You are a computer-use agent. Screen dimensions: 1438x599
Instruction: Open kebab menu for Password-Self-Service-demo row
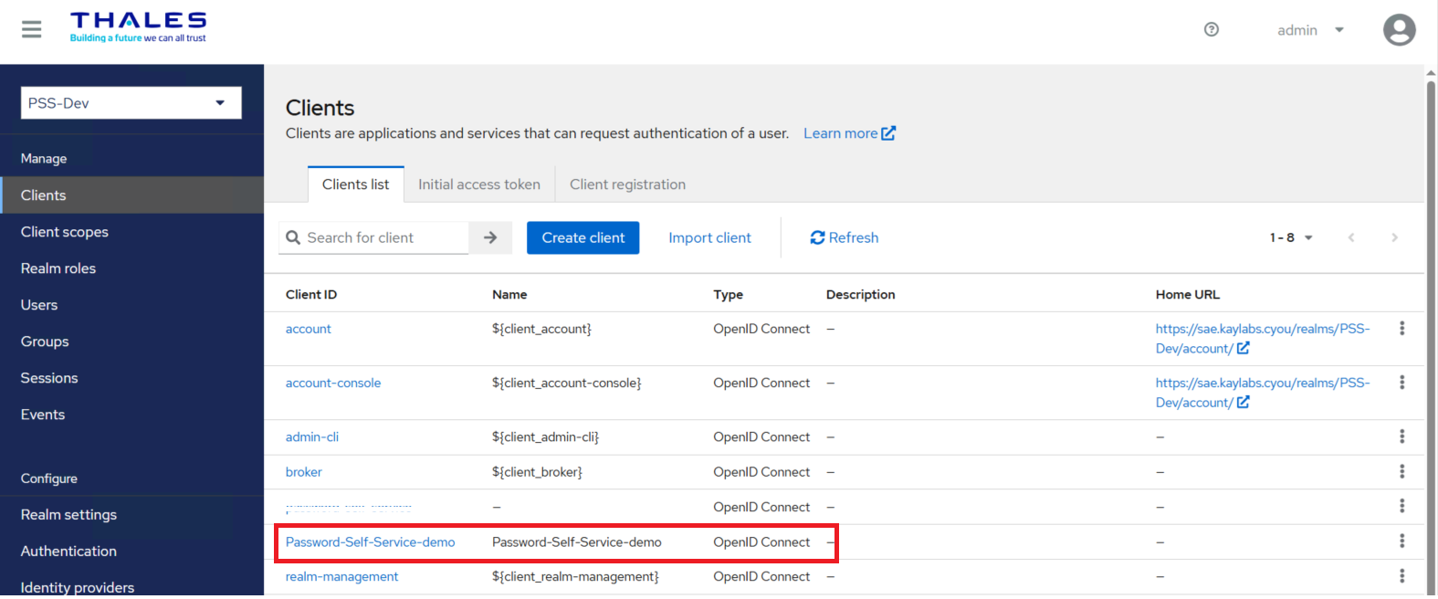(1401, 541)
